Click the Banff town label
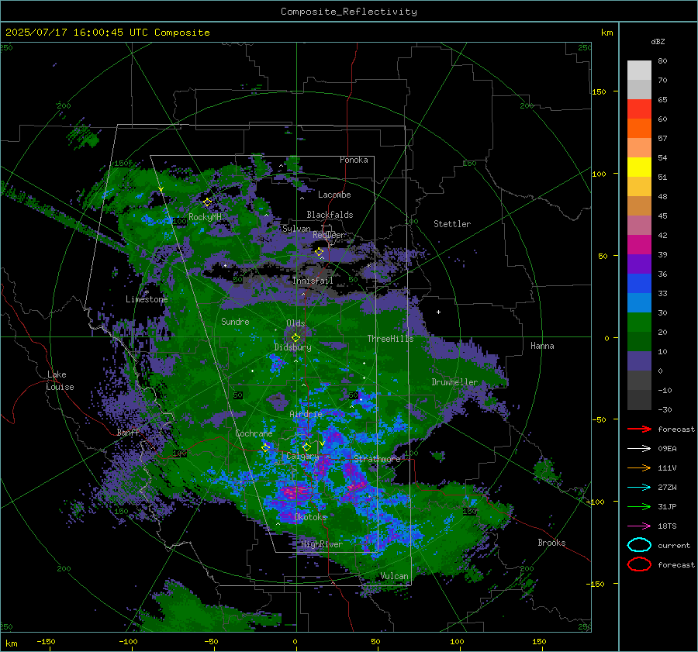The width and height of the screenshot is (698, 652). pos(128,432)
